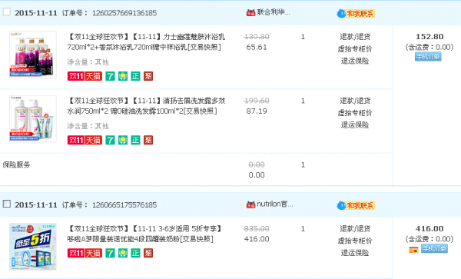461x279 pixels.
Task: Click 退运保险 for the 诺优能 item
Action: point(355,253)
